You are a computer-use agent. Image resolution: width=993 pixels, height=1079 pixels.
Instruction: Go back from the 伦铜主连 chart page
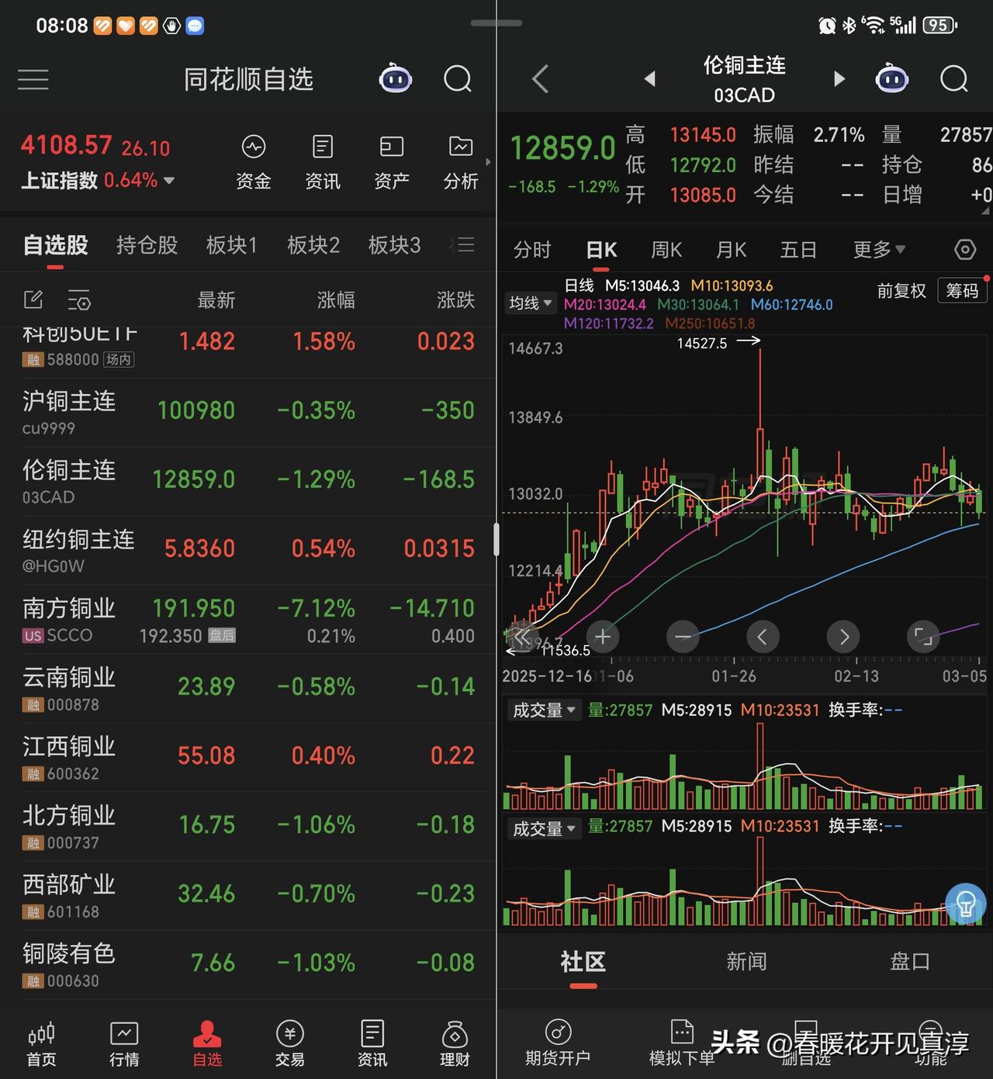click(541, 78)
